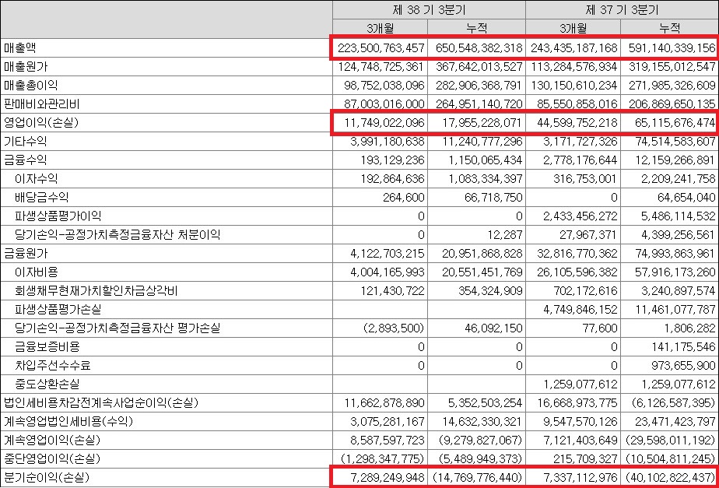Click the value 130,150,610,234
This screenshot has width=719, height=488.
click(x=573, y=86)
